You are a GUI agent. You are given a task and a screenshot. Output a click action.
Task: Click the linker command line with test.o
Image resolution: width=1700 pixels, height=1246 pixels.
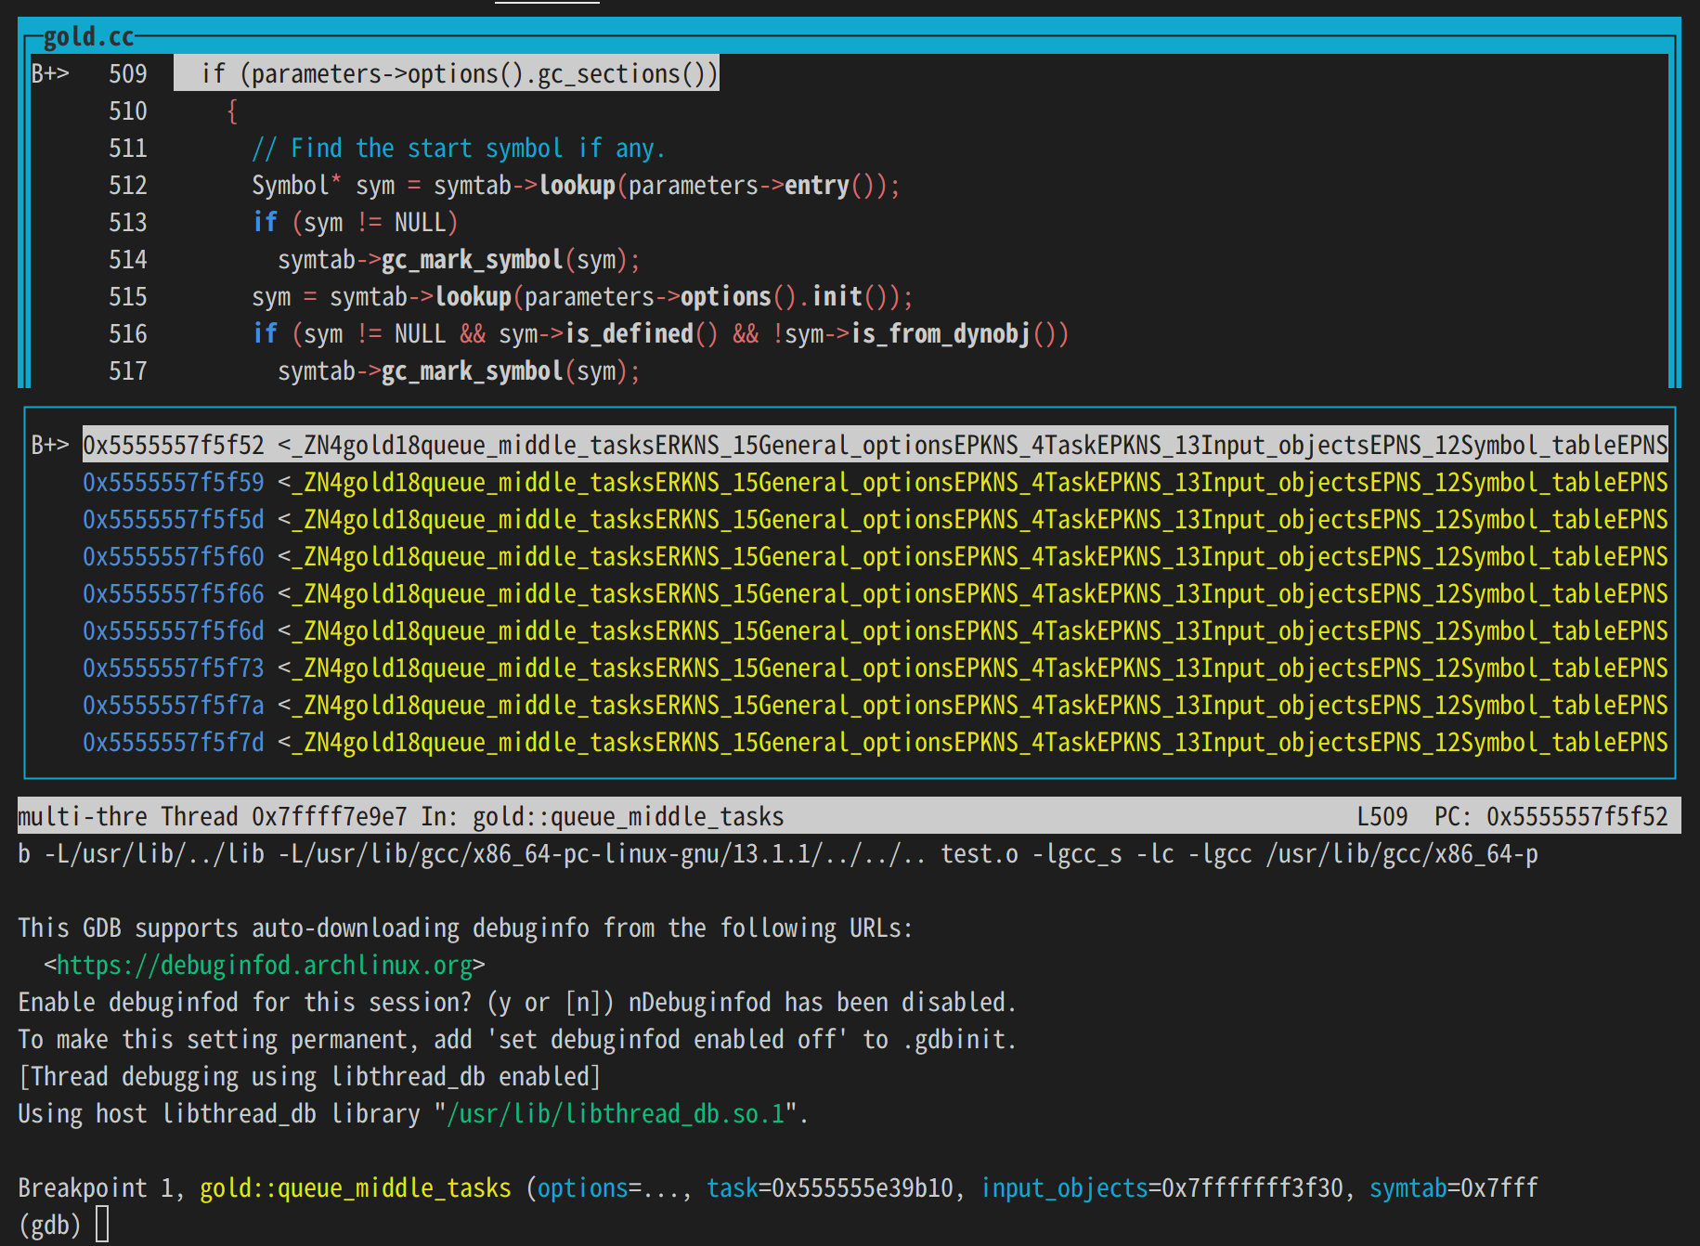778,853
